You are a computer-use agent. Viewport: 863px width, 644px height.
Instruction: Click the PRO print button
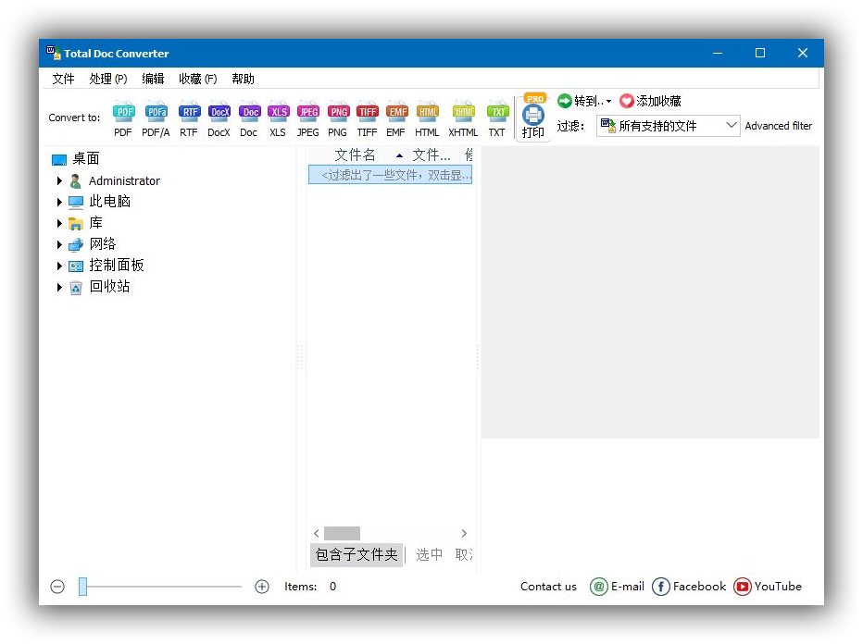tap(532, 116)
